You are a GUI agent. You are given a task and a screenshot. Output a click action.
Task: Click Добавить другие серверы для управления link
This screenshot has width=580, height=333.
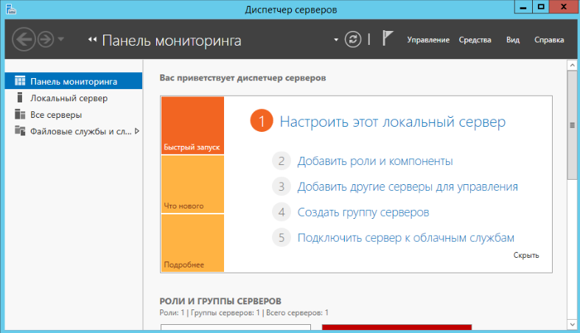click(x=408, y=186)
